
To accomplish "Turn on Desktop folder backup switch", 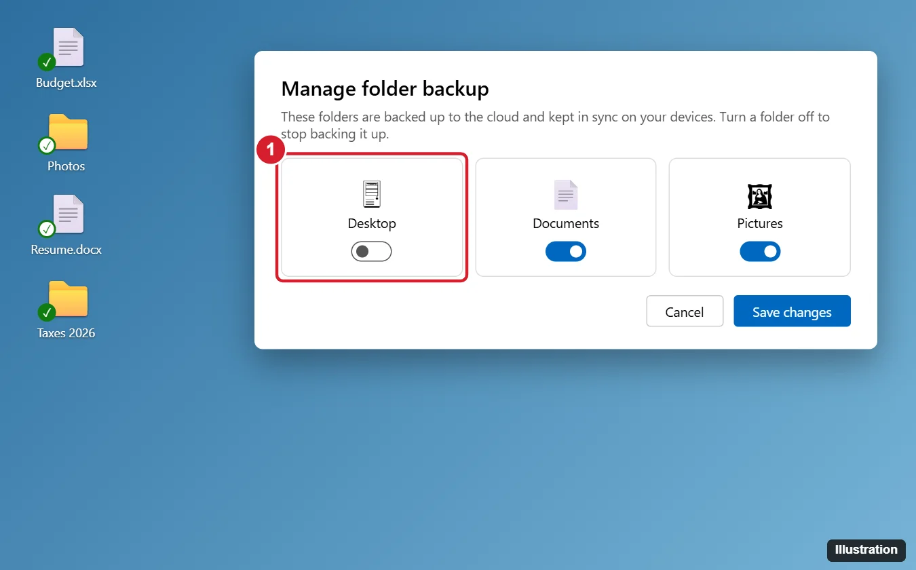I will coord(372,252).
